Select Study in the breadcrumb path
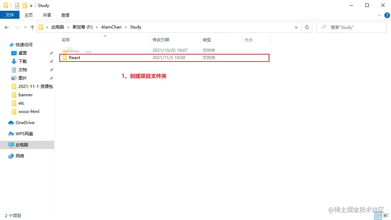The width and height of the screenshot is (391, 220). [136, 27]
